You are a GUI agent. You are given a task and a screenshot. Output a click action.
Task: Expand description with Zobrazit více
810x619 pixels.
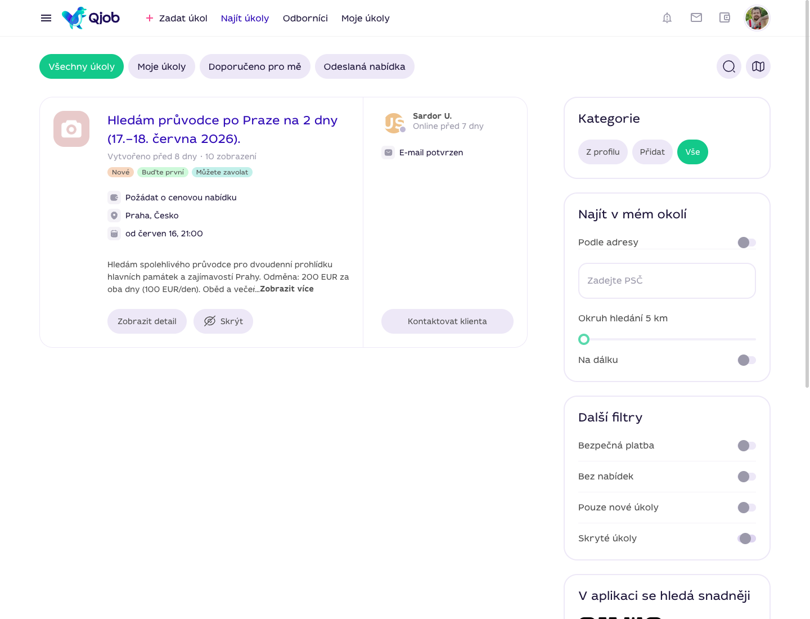pos(287,289)
